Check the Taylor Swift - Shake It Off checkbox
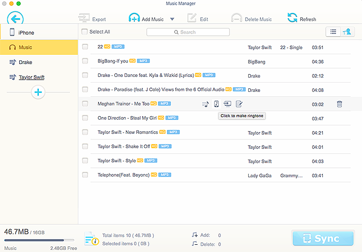 click(85, 147)
